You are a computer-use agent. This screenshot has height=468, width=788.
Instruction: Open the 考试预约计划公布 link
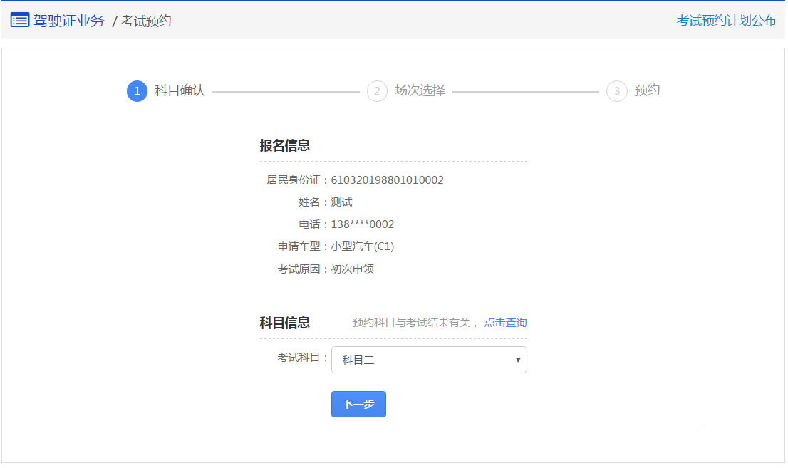coord(726,21)
